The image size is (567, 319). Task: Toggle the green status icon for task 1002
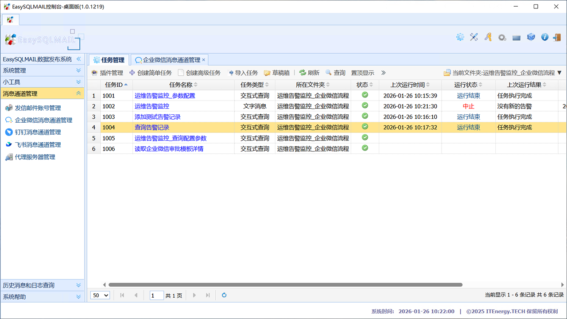365,105
